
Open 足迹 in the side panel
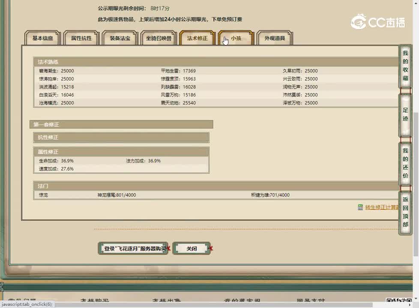point(405,114)
